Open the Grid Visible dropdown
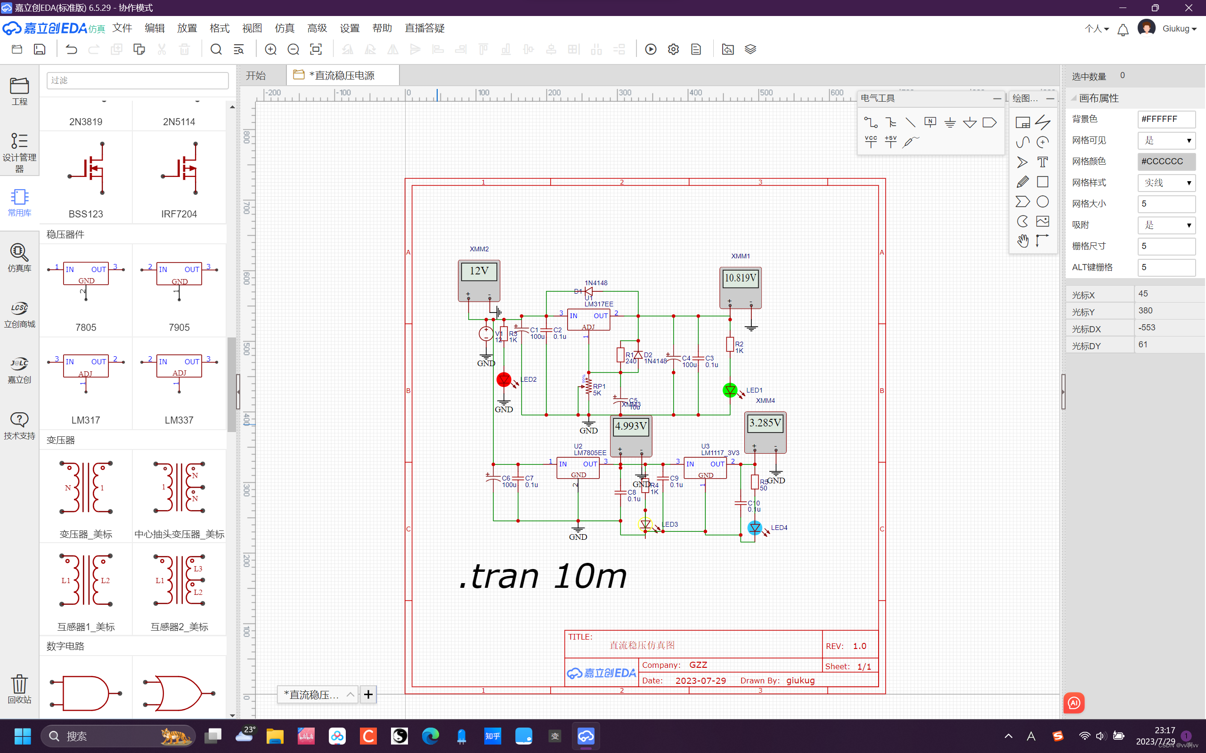1206x753 pixels. click(x=1166, y=140)
